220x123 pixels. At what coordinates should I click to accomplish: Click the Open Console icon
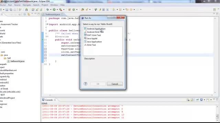[208, 100]
